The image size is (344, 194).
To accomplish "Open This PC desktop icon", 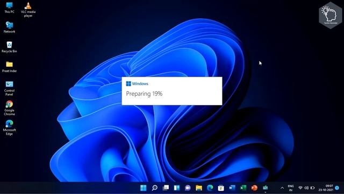I will [x=9, y=8].
